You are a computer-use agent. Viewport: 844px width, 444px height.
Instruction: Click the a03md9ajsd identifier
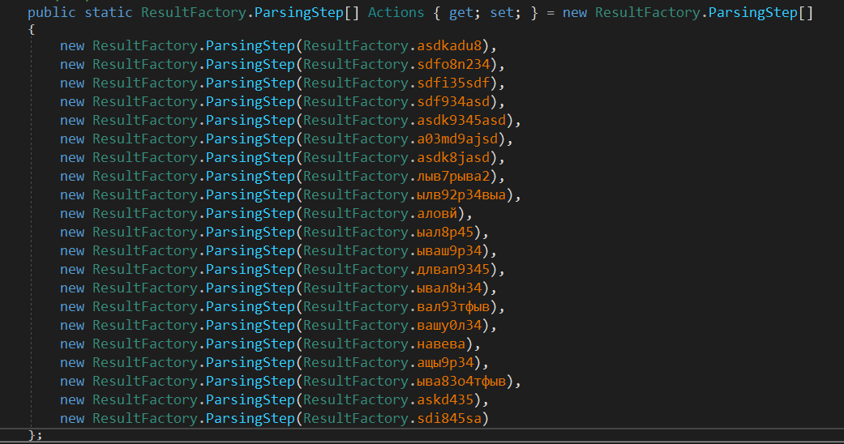[455, 139]
